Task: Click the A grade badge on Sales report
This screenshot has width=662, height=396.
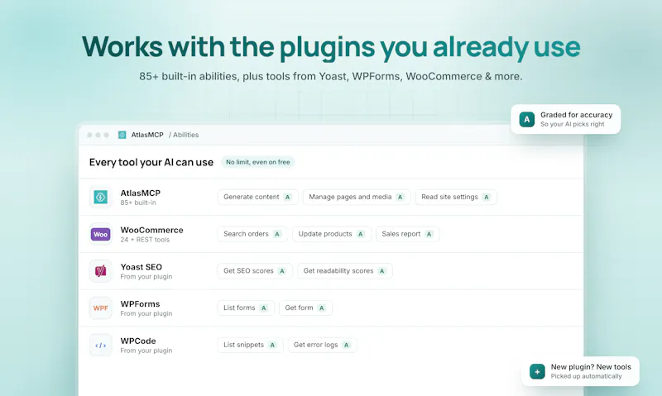Action: point(429,234)
